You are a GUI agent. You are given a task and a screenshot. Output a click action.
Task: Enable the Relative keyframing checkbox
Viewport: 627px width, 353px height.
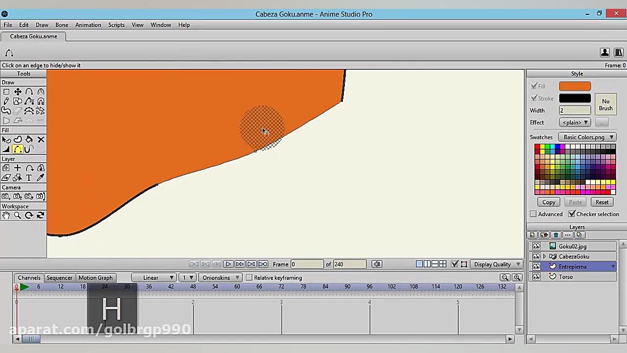click(x=249, y=277)
